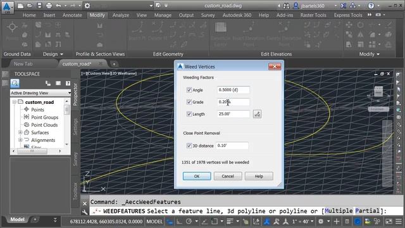Expand the Alignments tree node
The width and height of the screenshot is (405, 228).
point(20,140)
